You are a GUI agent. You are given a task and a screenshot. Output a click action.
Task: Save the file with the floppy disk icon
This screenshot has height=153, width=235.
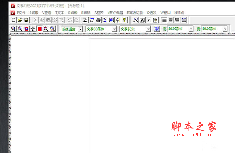coord(27,20)
